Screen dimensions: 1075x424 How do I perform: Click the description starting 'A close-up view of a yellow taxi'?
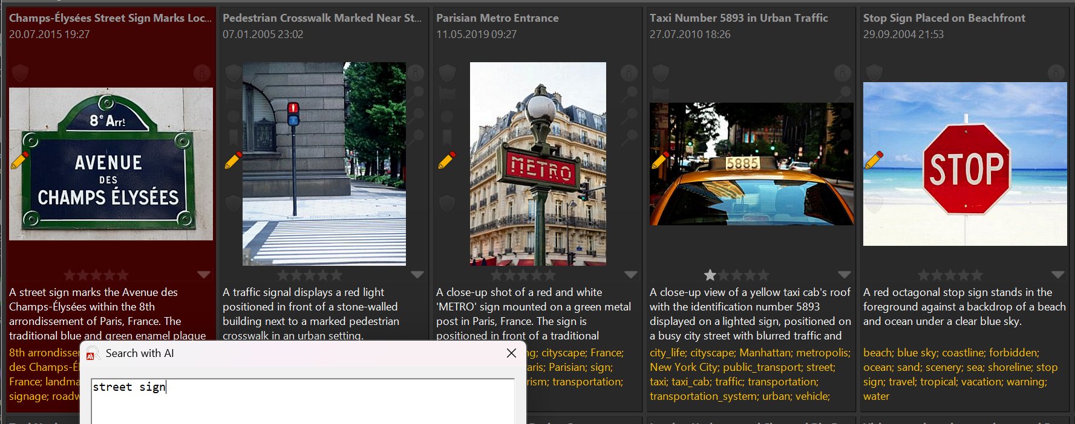tap(750, 313)
